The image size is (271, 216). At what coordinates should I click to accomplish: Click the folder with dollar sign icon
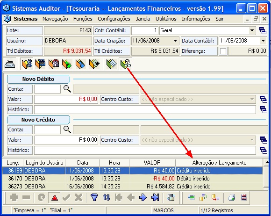pyautogui.click(x=27, y=64)
